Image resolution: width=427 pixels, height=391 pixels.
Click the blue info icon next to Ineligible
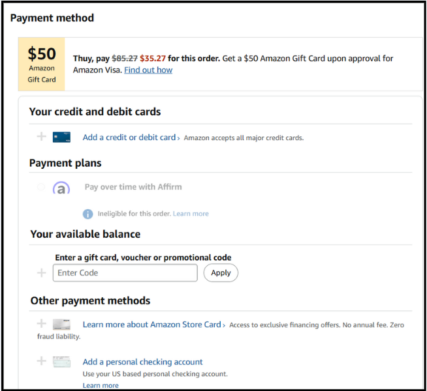coord(87,214)
